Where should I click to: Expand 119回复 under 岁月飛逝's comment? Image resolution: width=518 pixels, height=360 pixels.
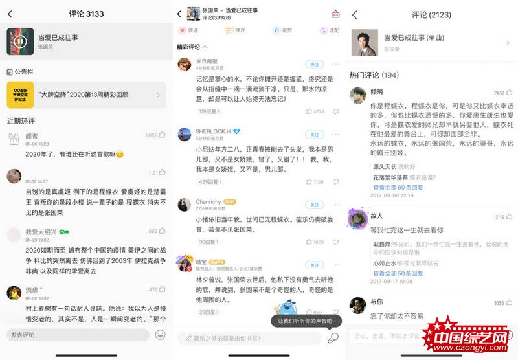(x=209, y=111)
